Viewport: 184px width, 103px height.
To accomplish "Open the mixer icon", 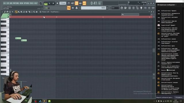I will pyautogui.click(x=133, y=8).
